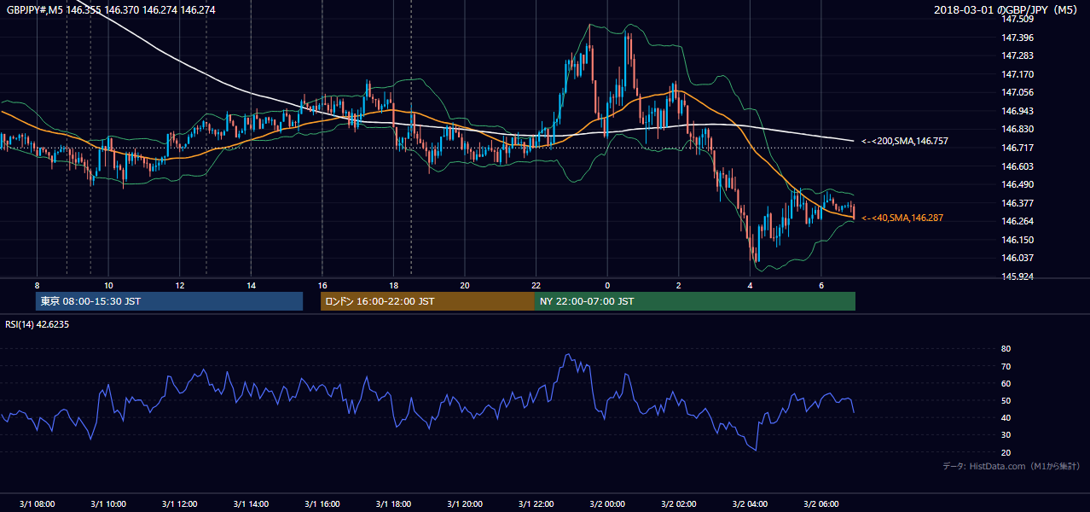Click hour tick 4 under price chart
Image resolution: width=1090 pixels, height=512 pixels.
(x=750, y=285)
